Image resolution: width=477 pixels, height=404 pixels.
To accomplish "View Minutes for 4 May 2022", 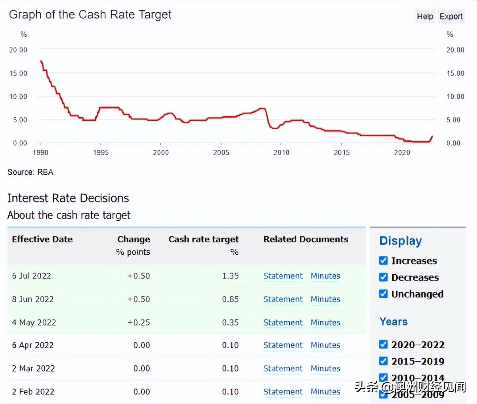I will click(x=325, y=323).
